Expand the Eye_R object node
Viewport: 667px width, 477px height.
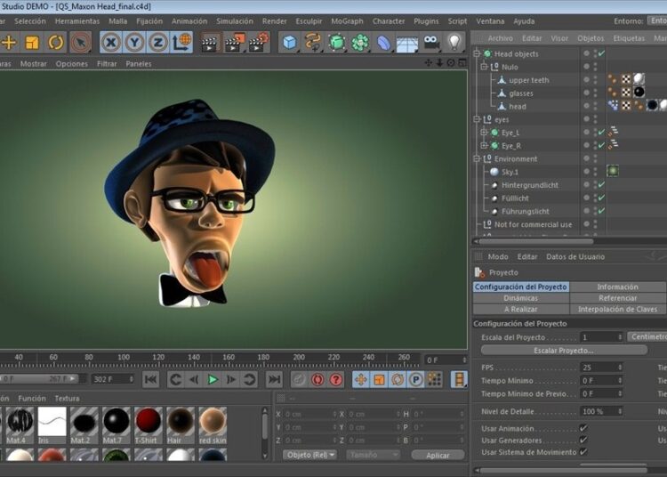tap(484, 146)
